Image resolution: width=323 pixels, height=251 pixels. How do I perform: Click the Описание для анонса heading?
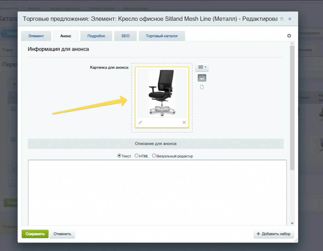click(x=156, y=144)
